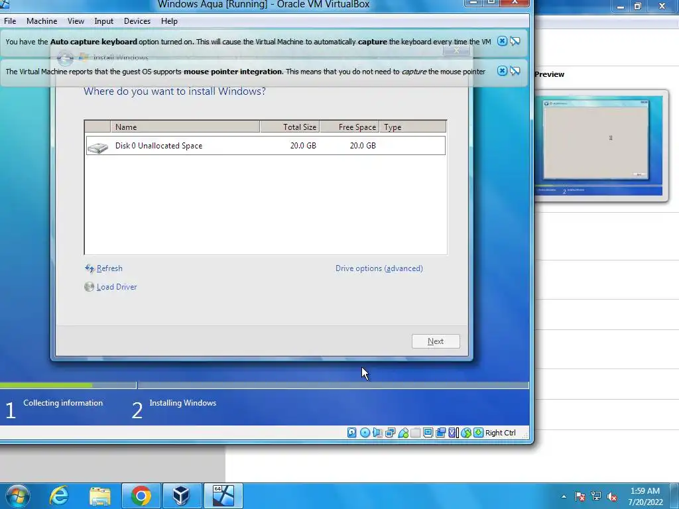Open the Help menu
Screen dimensions: 679x509
(x=169, y=21)
